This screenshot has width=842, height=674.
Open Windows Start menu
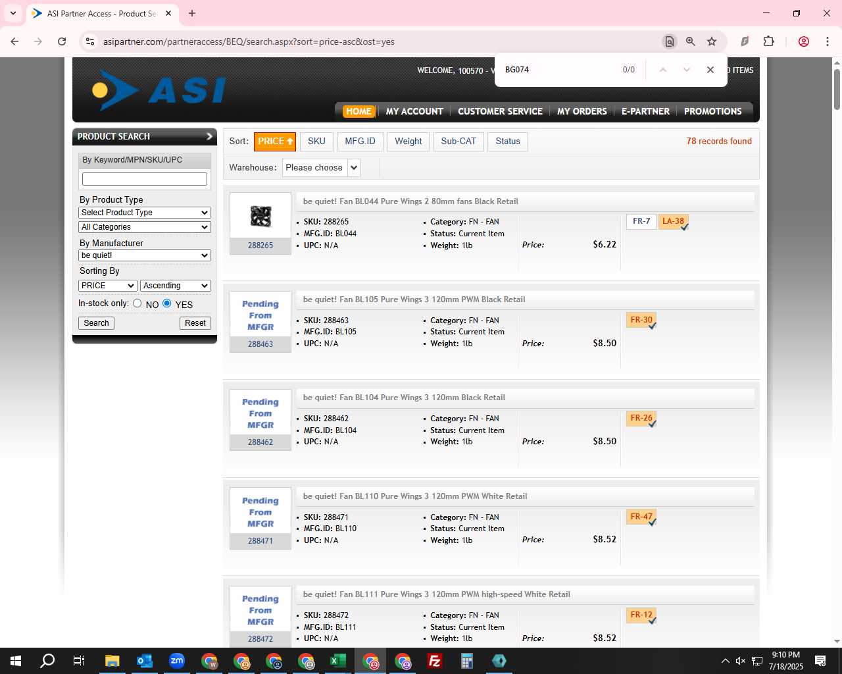pos(16,661)
